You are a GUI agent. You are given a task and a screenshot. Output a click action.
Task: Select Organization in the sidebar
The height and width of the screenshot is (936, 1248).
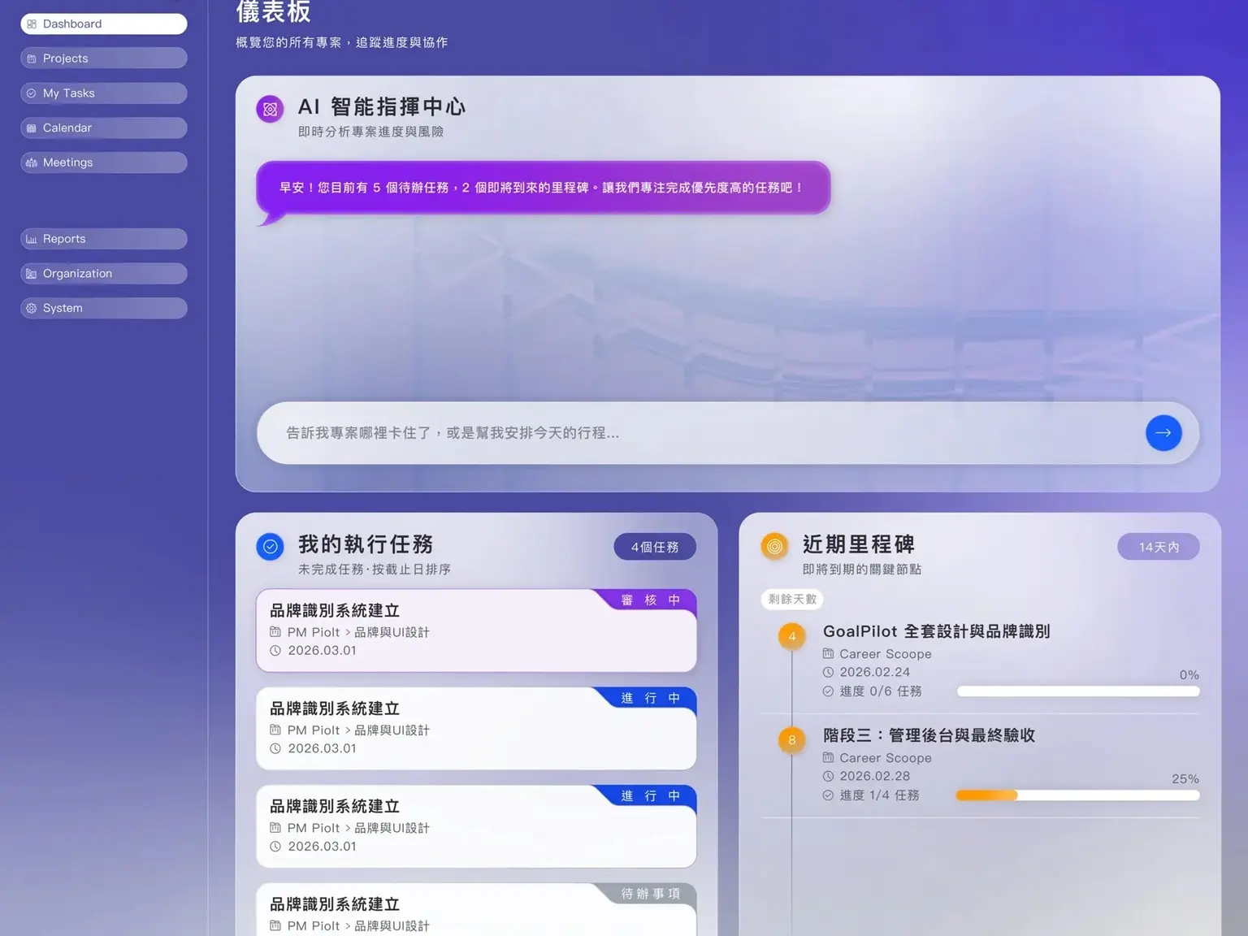[x=104, y=274]
